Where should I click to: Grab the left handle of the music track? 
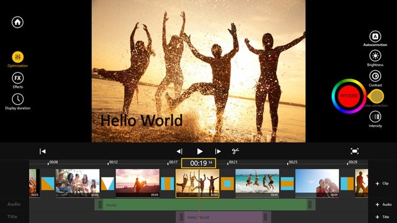pyautogui.click(x=100, y=204)
